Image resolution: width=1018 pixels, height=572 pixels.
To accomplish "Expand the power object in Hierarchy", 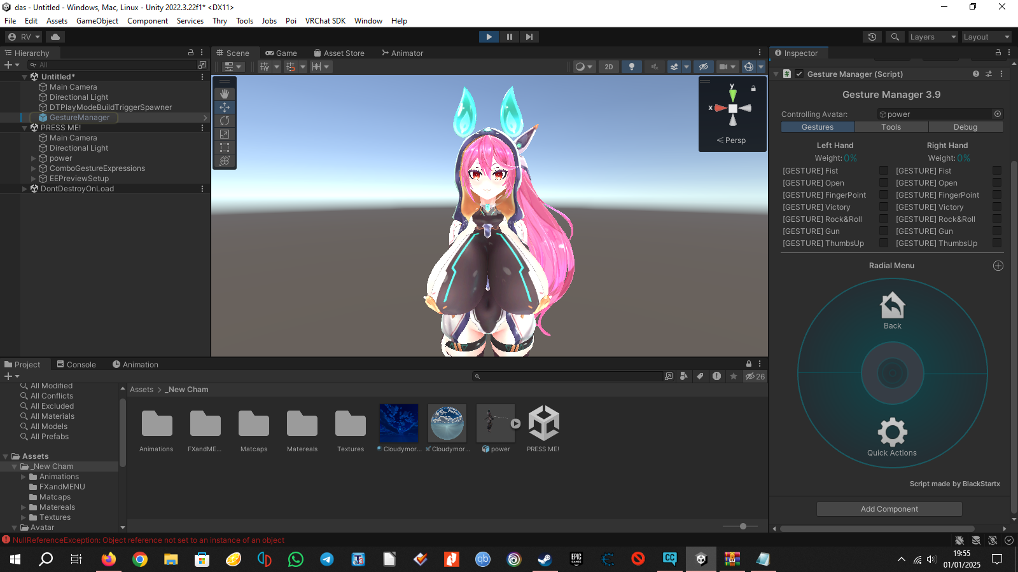I will pos(34,158).
